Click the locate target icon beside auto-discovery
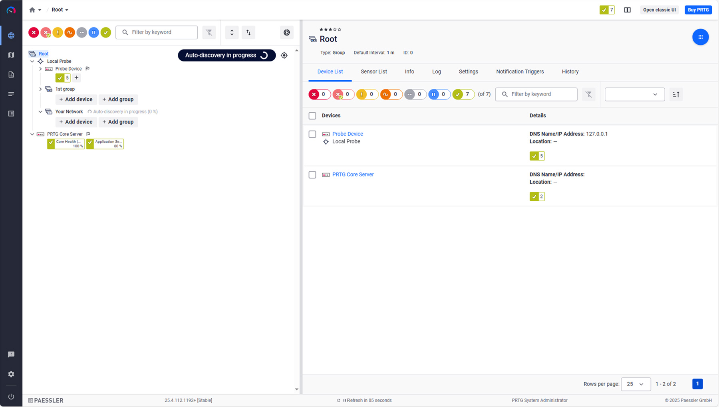Viewport: 719px width, 407px height. [284, 56]
